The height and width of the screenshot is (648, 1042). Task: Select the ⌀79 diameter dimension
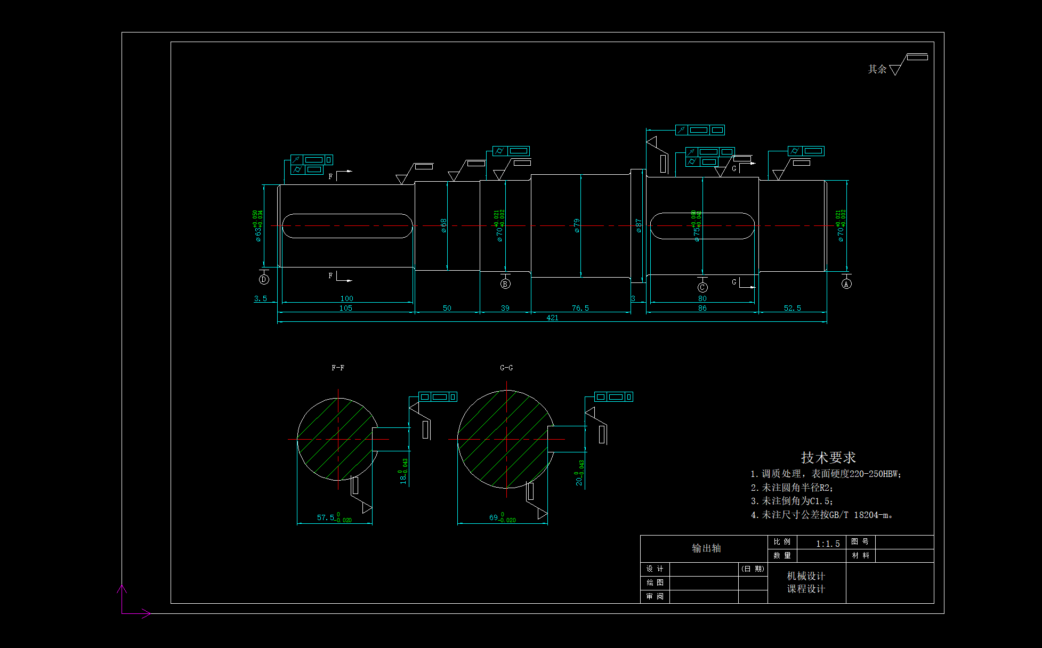[x=577, y=225]
